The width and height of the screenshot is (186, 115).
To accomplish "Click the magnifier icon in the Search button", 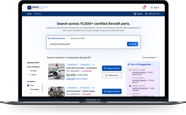I will tap(130, 44).
